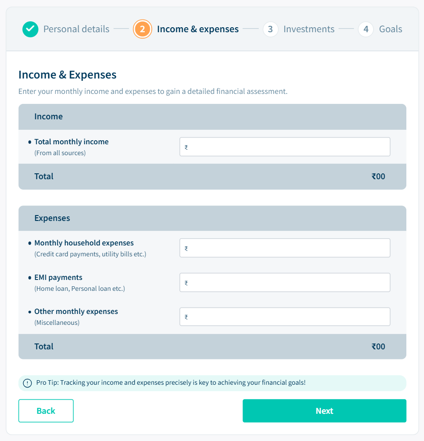424x441 pixels.
Task: Click the orange step 2 circle
Action: point(142,29)
